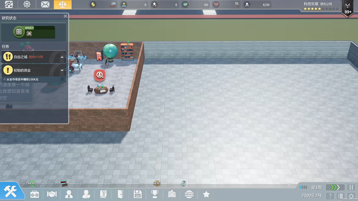Viewport: 358px width, 201px height.
Task: Click the door icon in bottom bar
Action: pyautogui.click(x=120, y=194)
